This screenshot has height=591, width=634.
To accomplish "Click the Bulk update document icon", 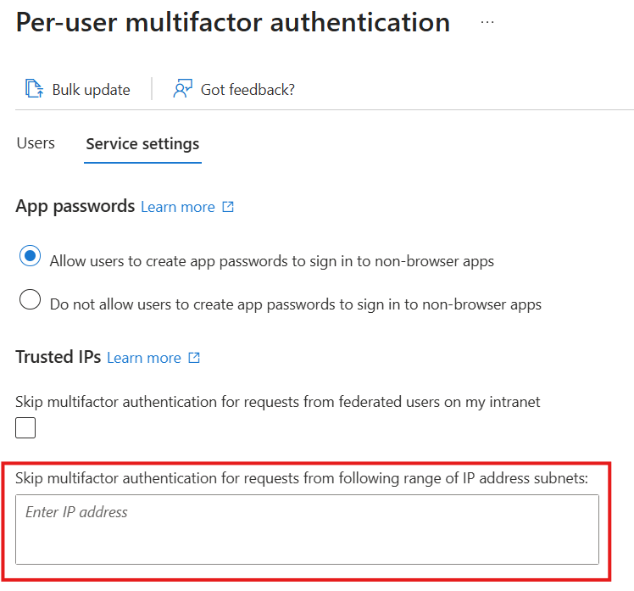I will click(34, 89).
